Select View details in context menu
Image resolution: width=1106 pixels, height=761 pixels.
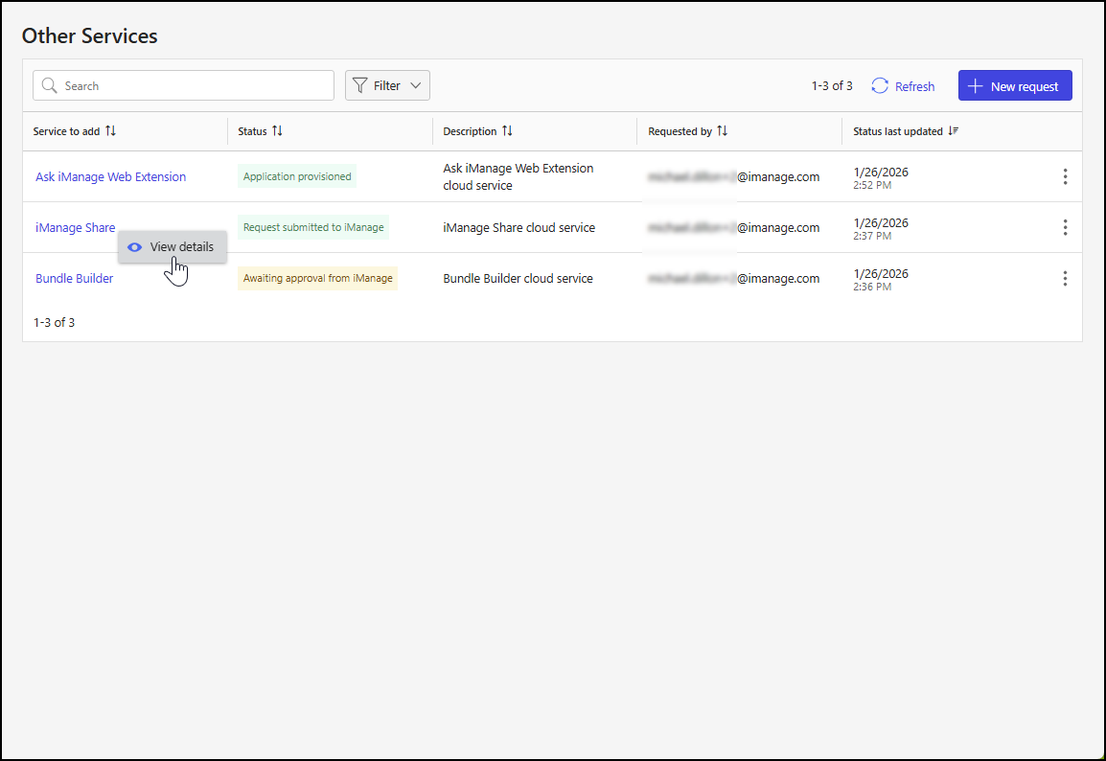pyautogui.click(x=173, y=247)
